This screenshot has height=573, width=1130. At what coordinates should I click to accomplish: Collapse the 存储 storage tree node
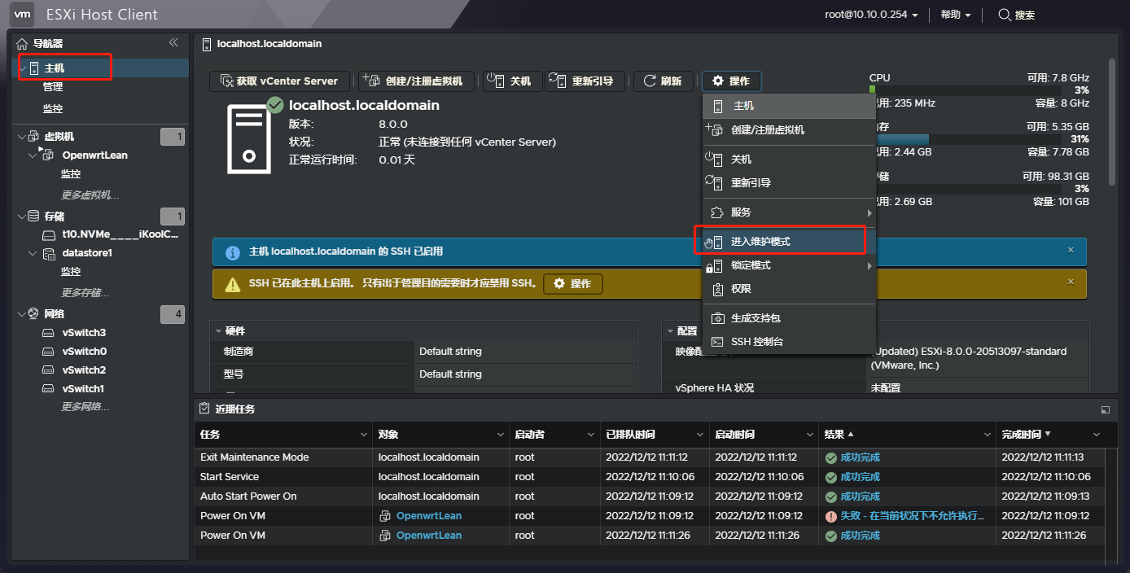(x=22, y=217)
